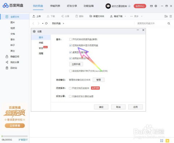Click the 离线下载 offline download icon
Screen dimensions: 174x143
(x=111, y=16)
